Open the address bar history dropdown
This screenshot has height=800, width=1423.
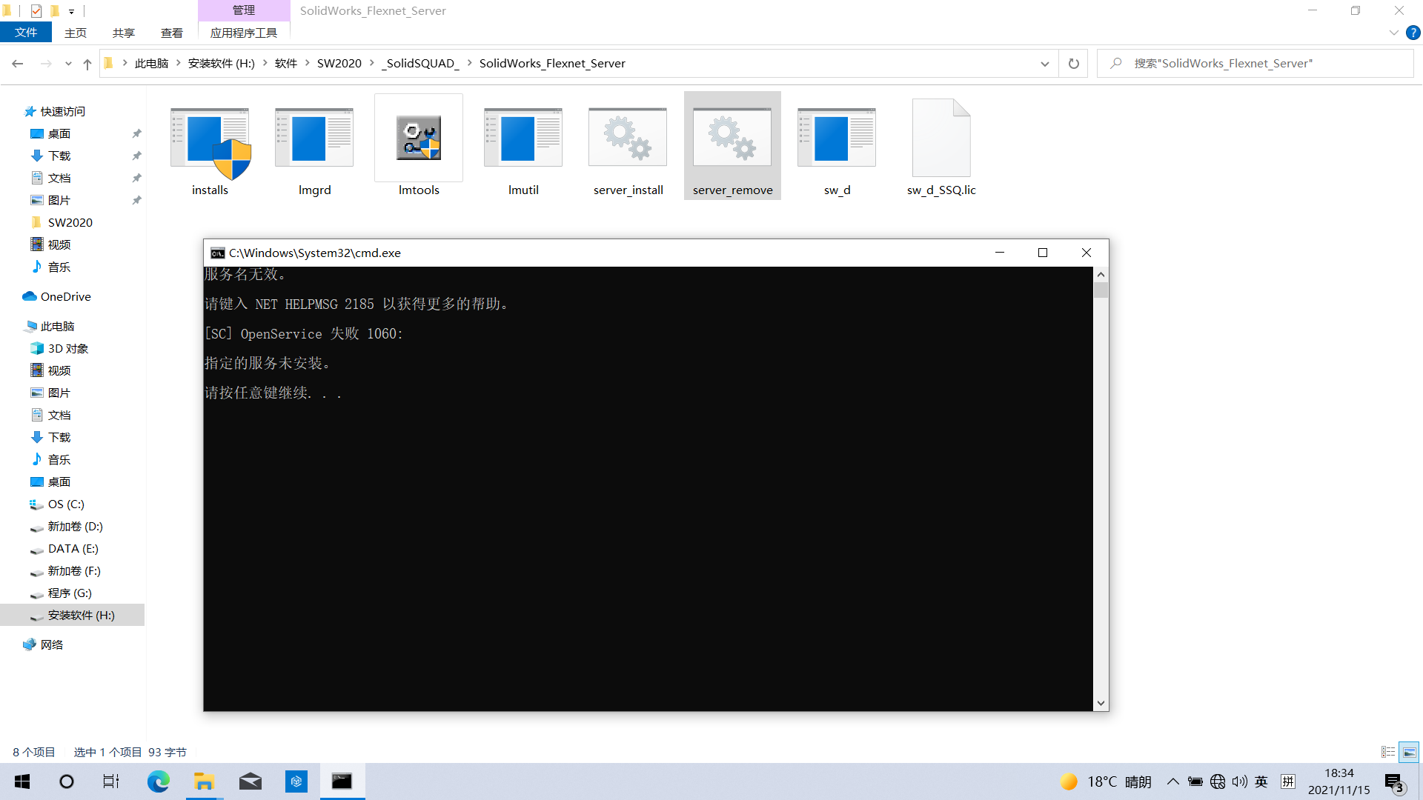tap(1045, 63)
